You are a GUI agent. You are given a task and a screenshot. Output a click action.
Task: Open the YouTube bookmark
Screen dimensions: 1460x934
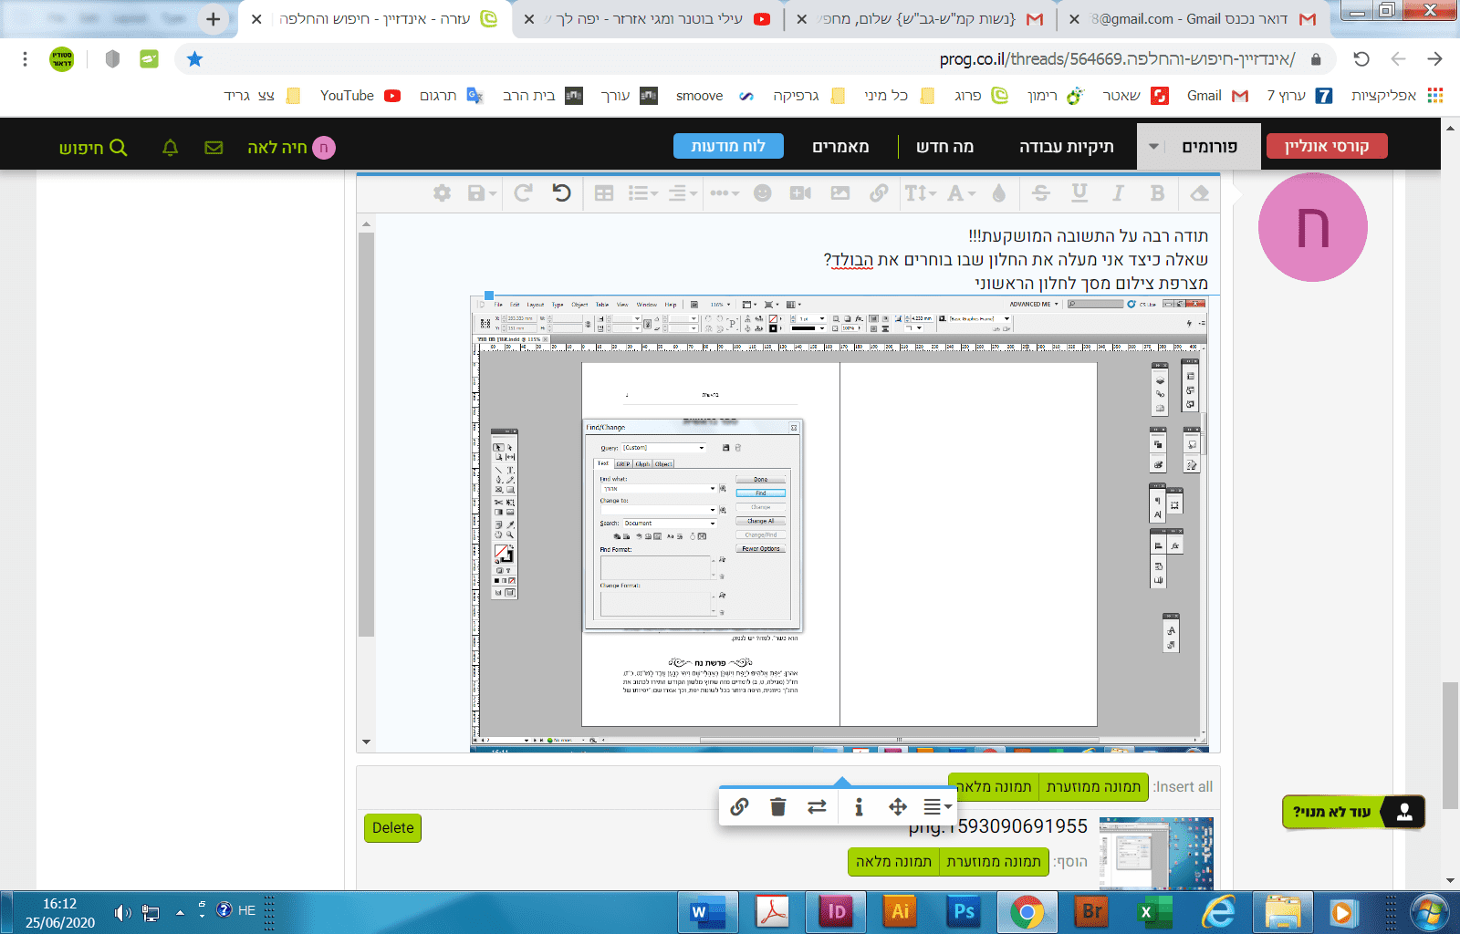click(360, 95)
